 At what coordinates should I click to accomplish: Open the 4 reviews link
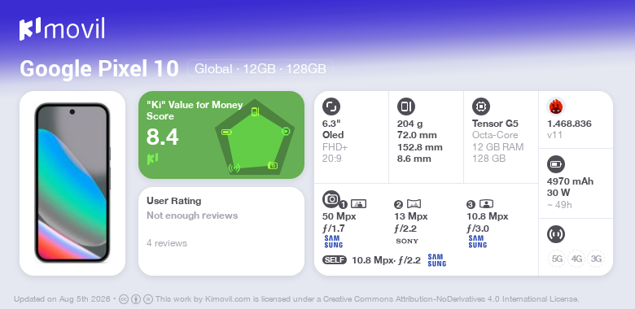click(167, 243)
